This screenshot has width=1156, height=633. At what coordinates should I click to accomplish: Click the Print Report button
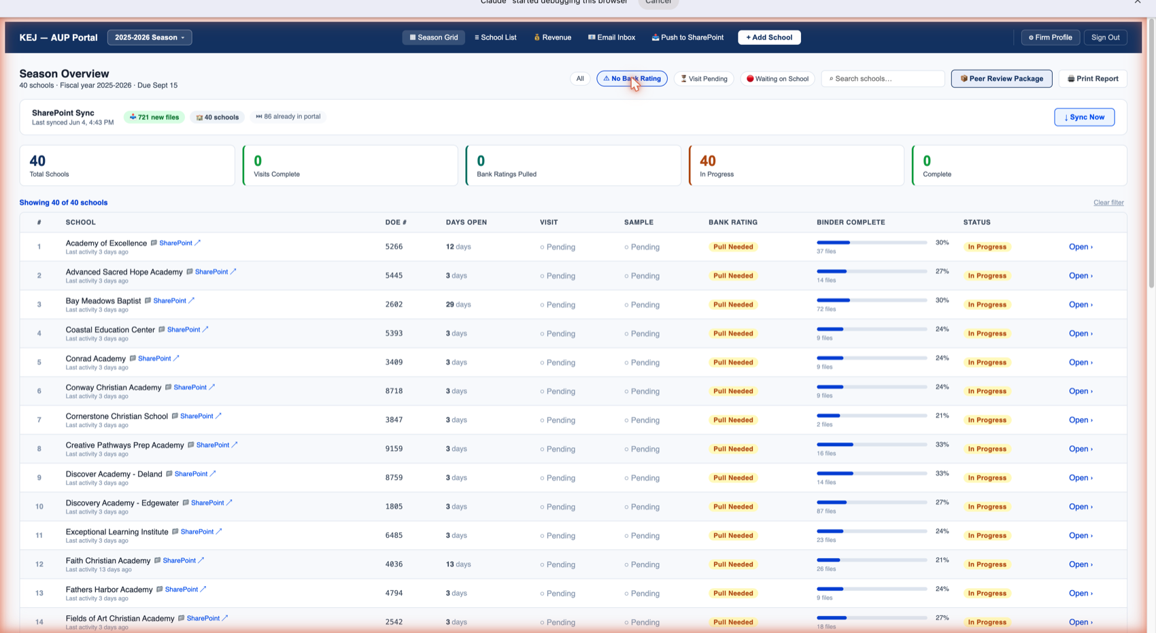pos(1093,79)
